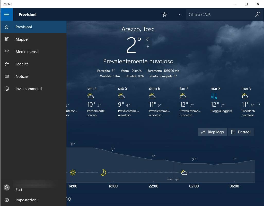Click the Notizie news icon
The image size is (264, 206).
[x=7, y=76]
